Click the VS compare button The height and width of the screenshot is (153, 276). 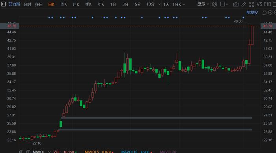point(259,4)
